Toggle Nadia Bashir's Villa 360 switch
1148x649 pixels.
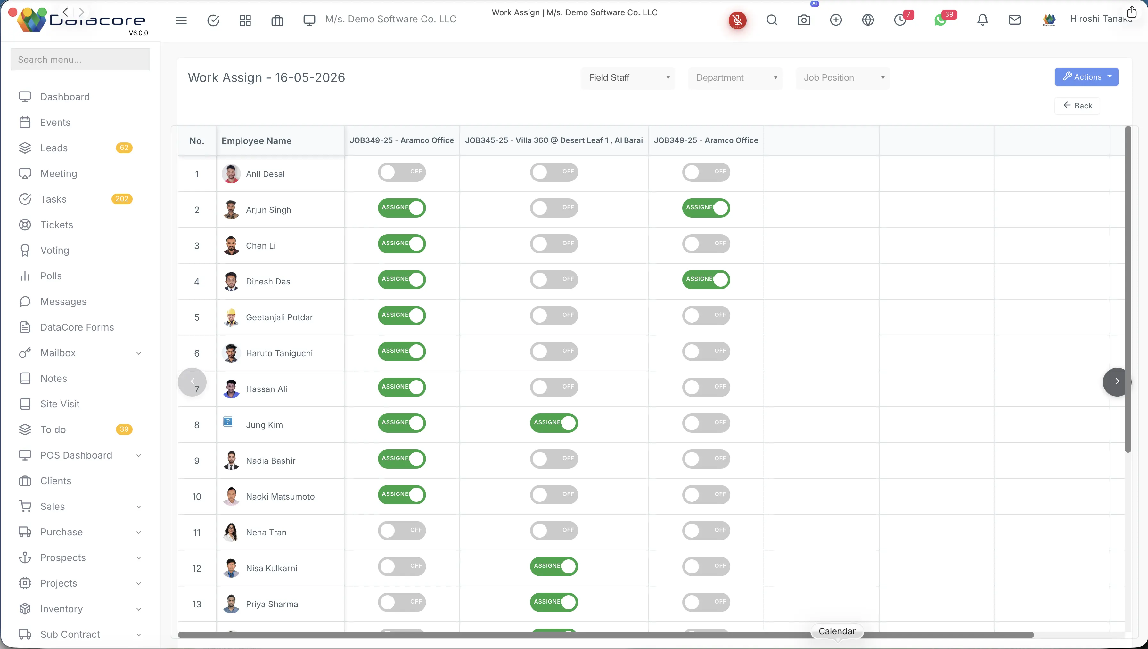click(554, 459)
